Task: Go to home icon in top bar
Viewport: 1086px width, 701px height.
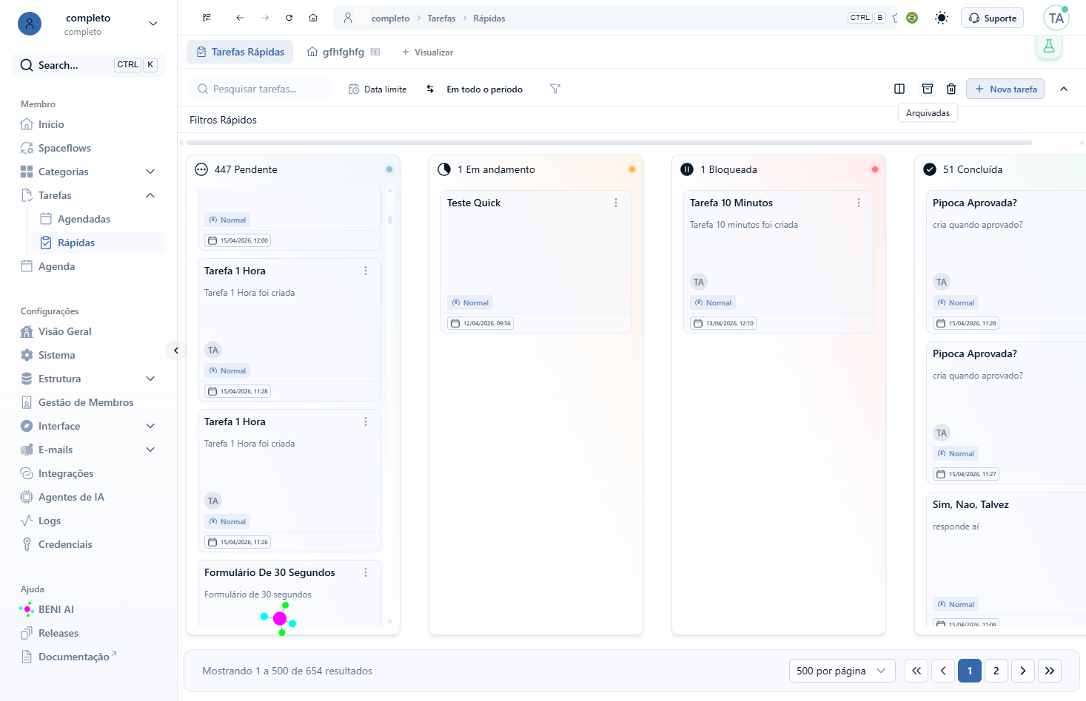Action: (x=313, y=18)
